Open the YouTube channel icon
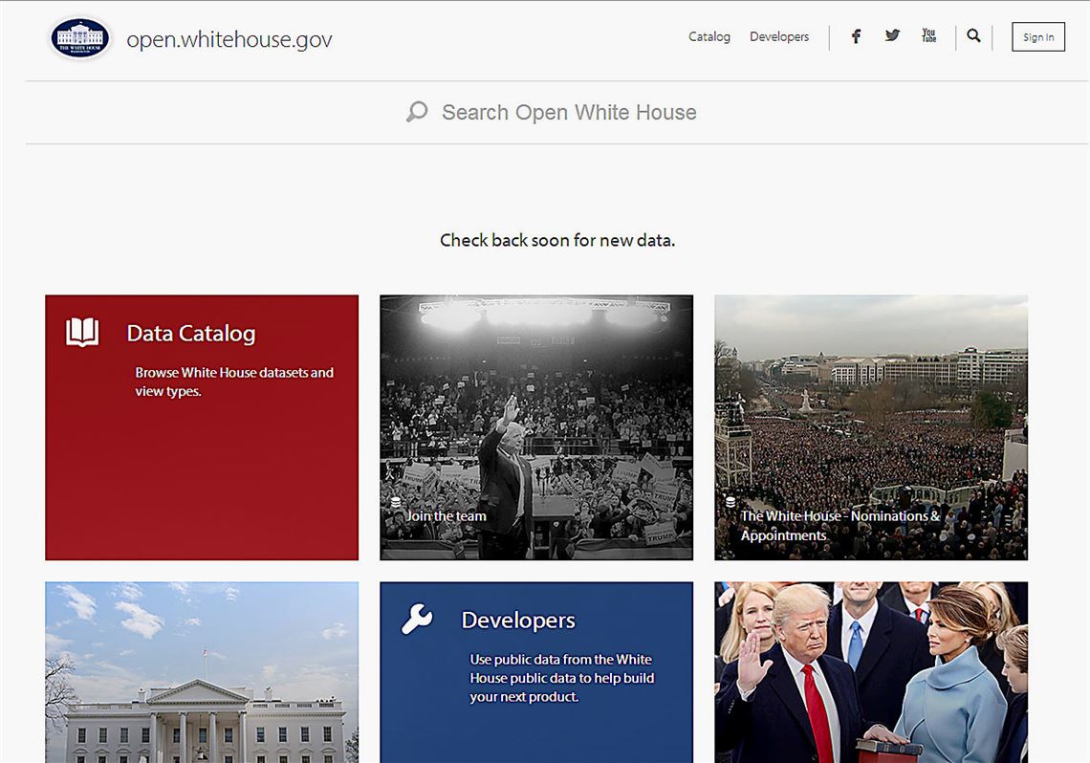Screen dimensions: 1090x763 click(x=928, y=35)
